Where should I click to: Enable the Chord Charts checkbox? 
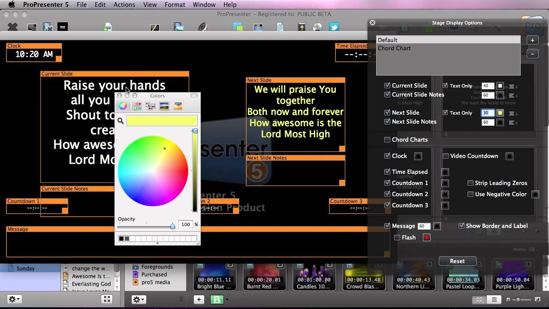tap(387, 139)
